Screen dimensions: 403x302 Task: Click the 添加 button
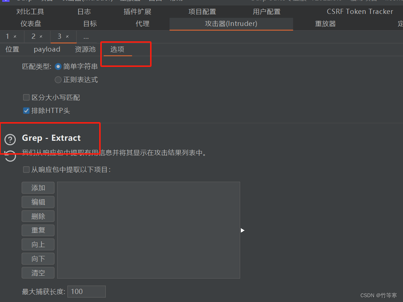[x=38, y=188]
